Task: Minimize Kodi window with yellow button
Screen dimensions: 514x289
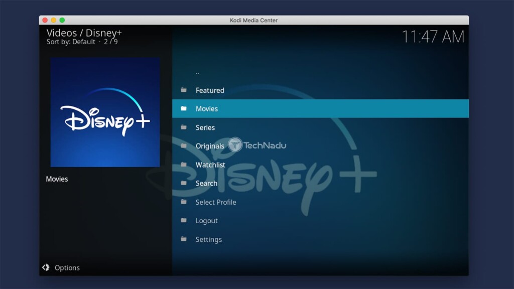Action: [53, 20]
